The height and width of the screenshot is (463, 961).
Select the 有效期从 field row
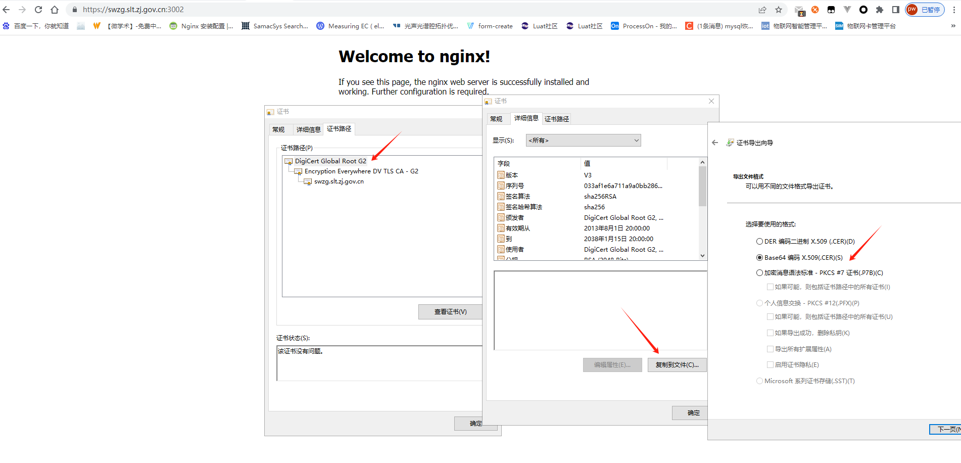coord(597,228)
